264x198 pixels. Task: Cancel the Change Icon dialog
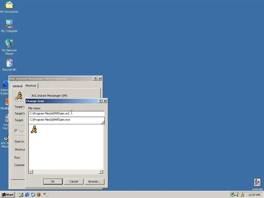(x=74, y=181)
